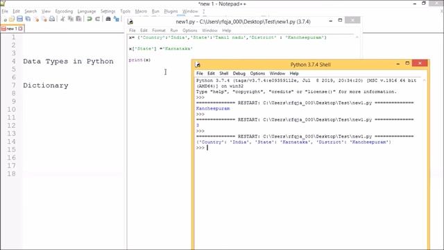Click the Replace icon in Notepad++ toolbar
Image resolution: width=444 pixels, height=250 pixels.
coord(116,19)
